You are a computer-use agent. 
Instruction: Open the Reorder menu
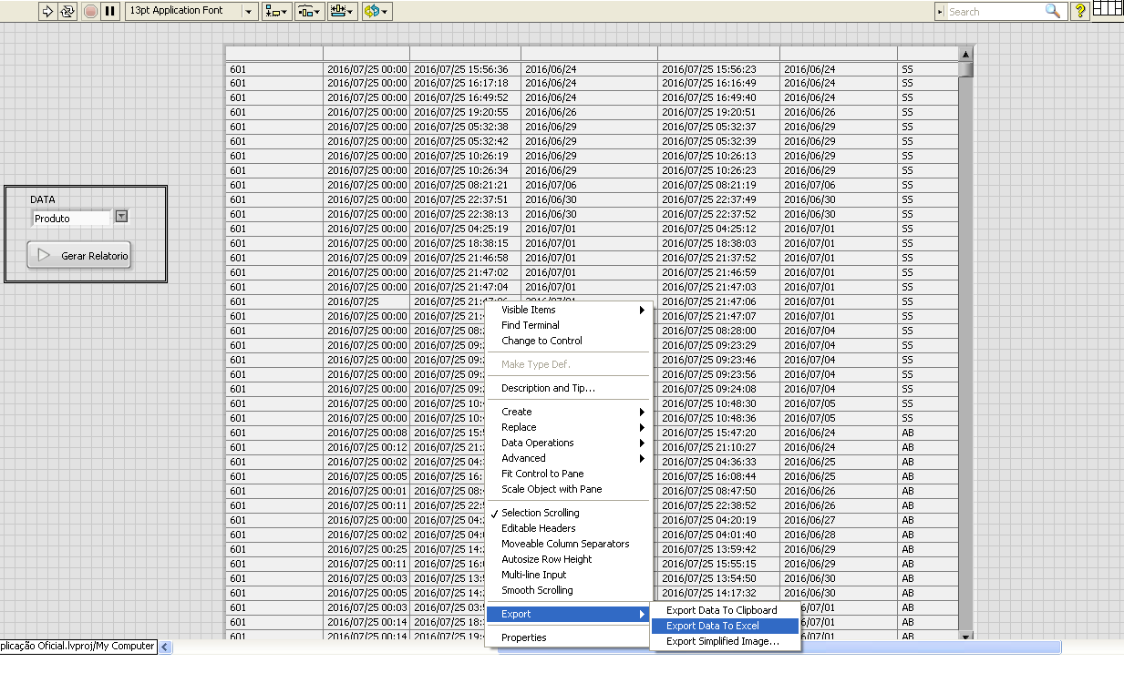(376, 11)
